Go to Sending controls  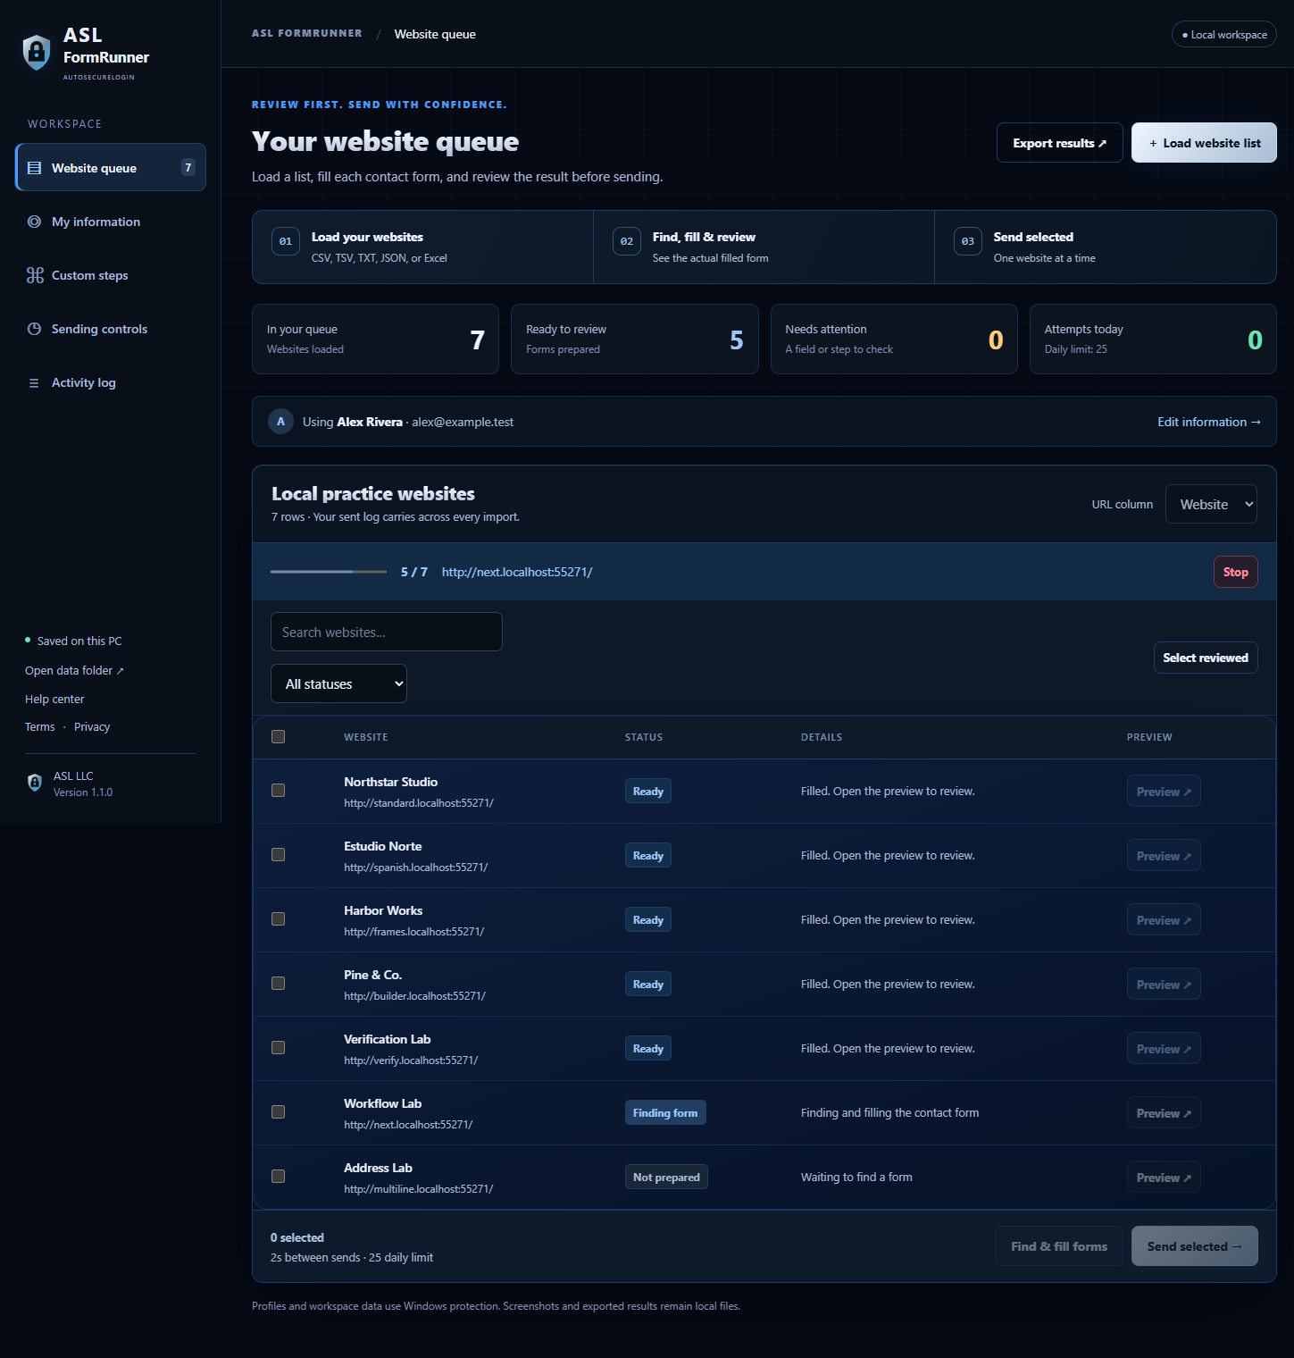pos(111,329)
